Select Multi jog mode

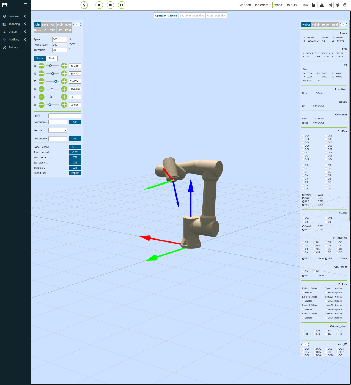52,58
